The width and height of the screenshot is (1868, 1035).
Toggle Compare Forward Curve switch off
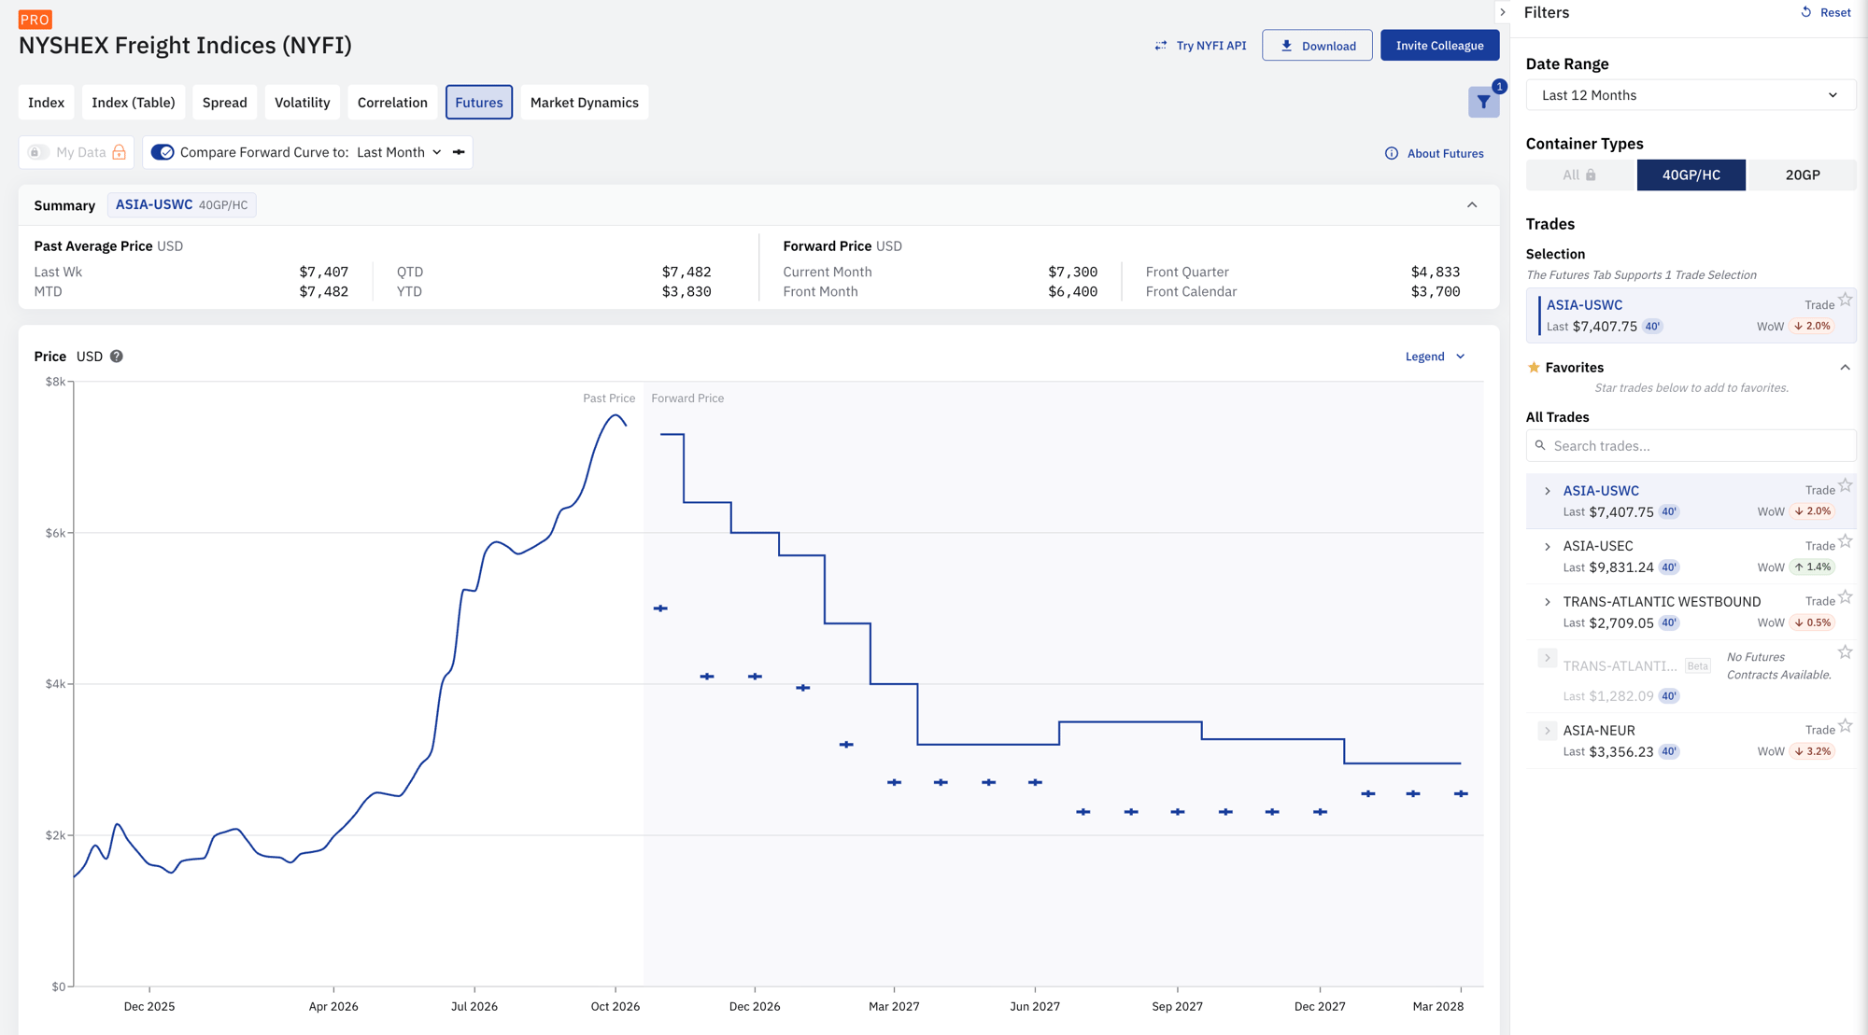click(163, 152)
